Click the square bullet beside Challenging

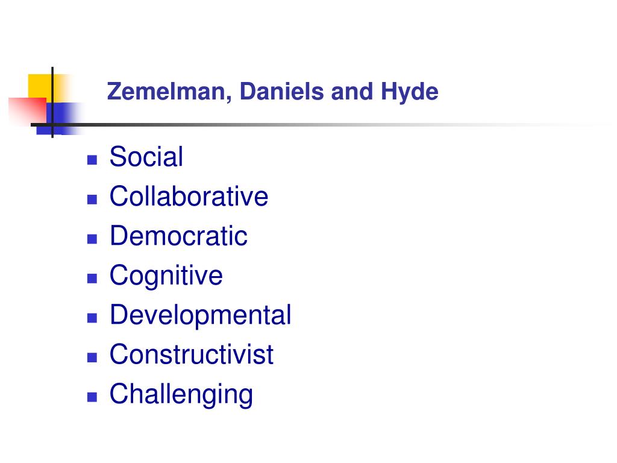[x=92, y=397]
